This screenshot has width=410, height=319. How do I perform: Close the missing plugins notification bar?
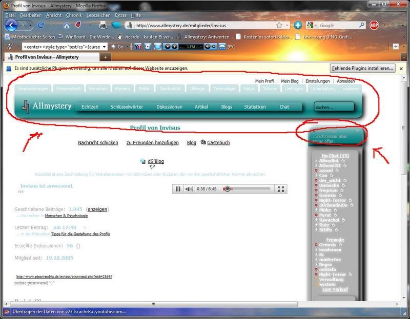pos(401,69)
